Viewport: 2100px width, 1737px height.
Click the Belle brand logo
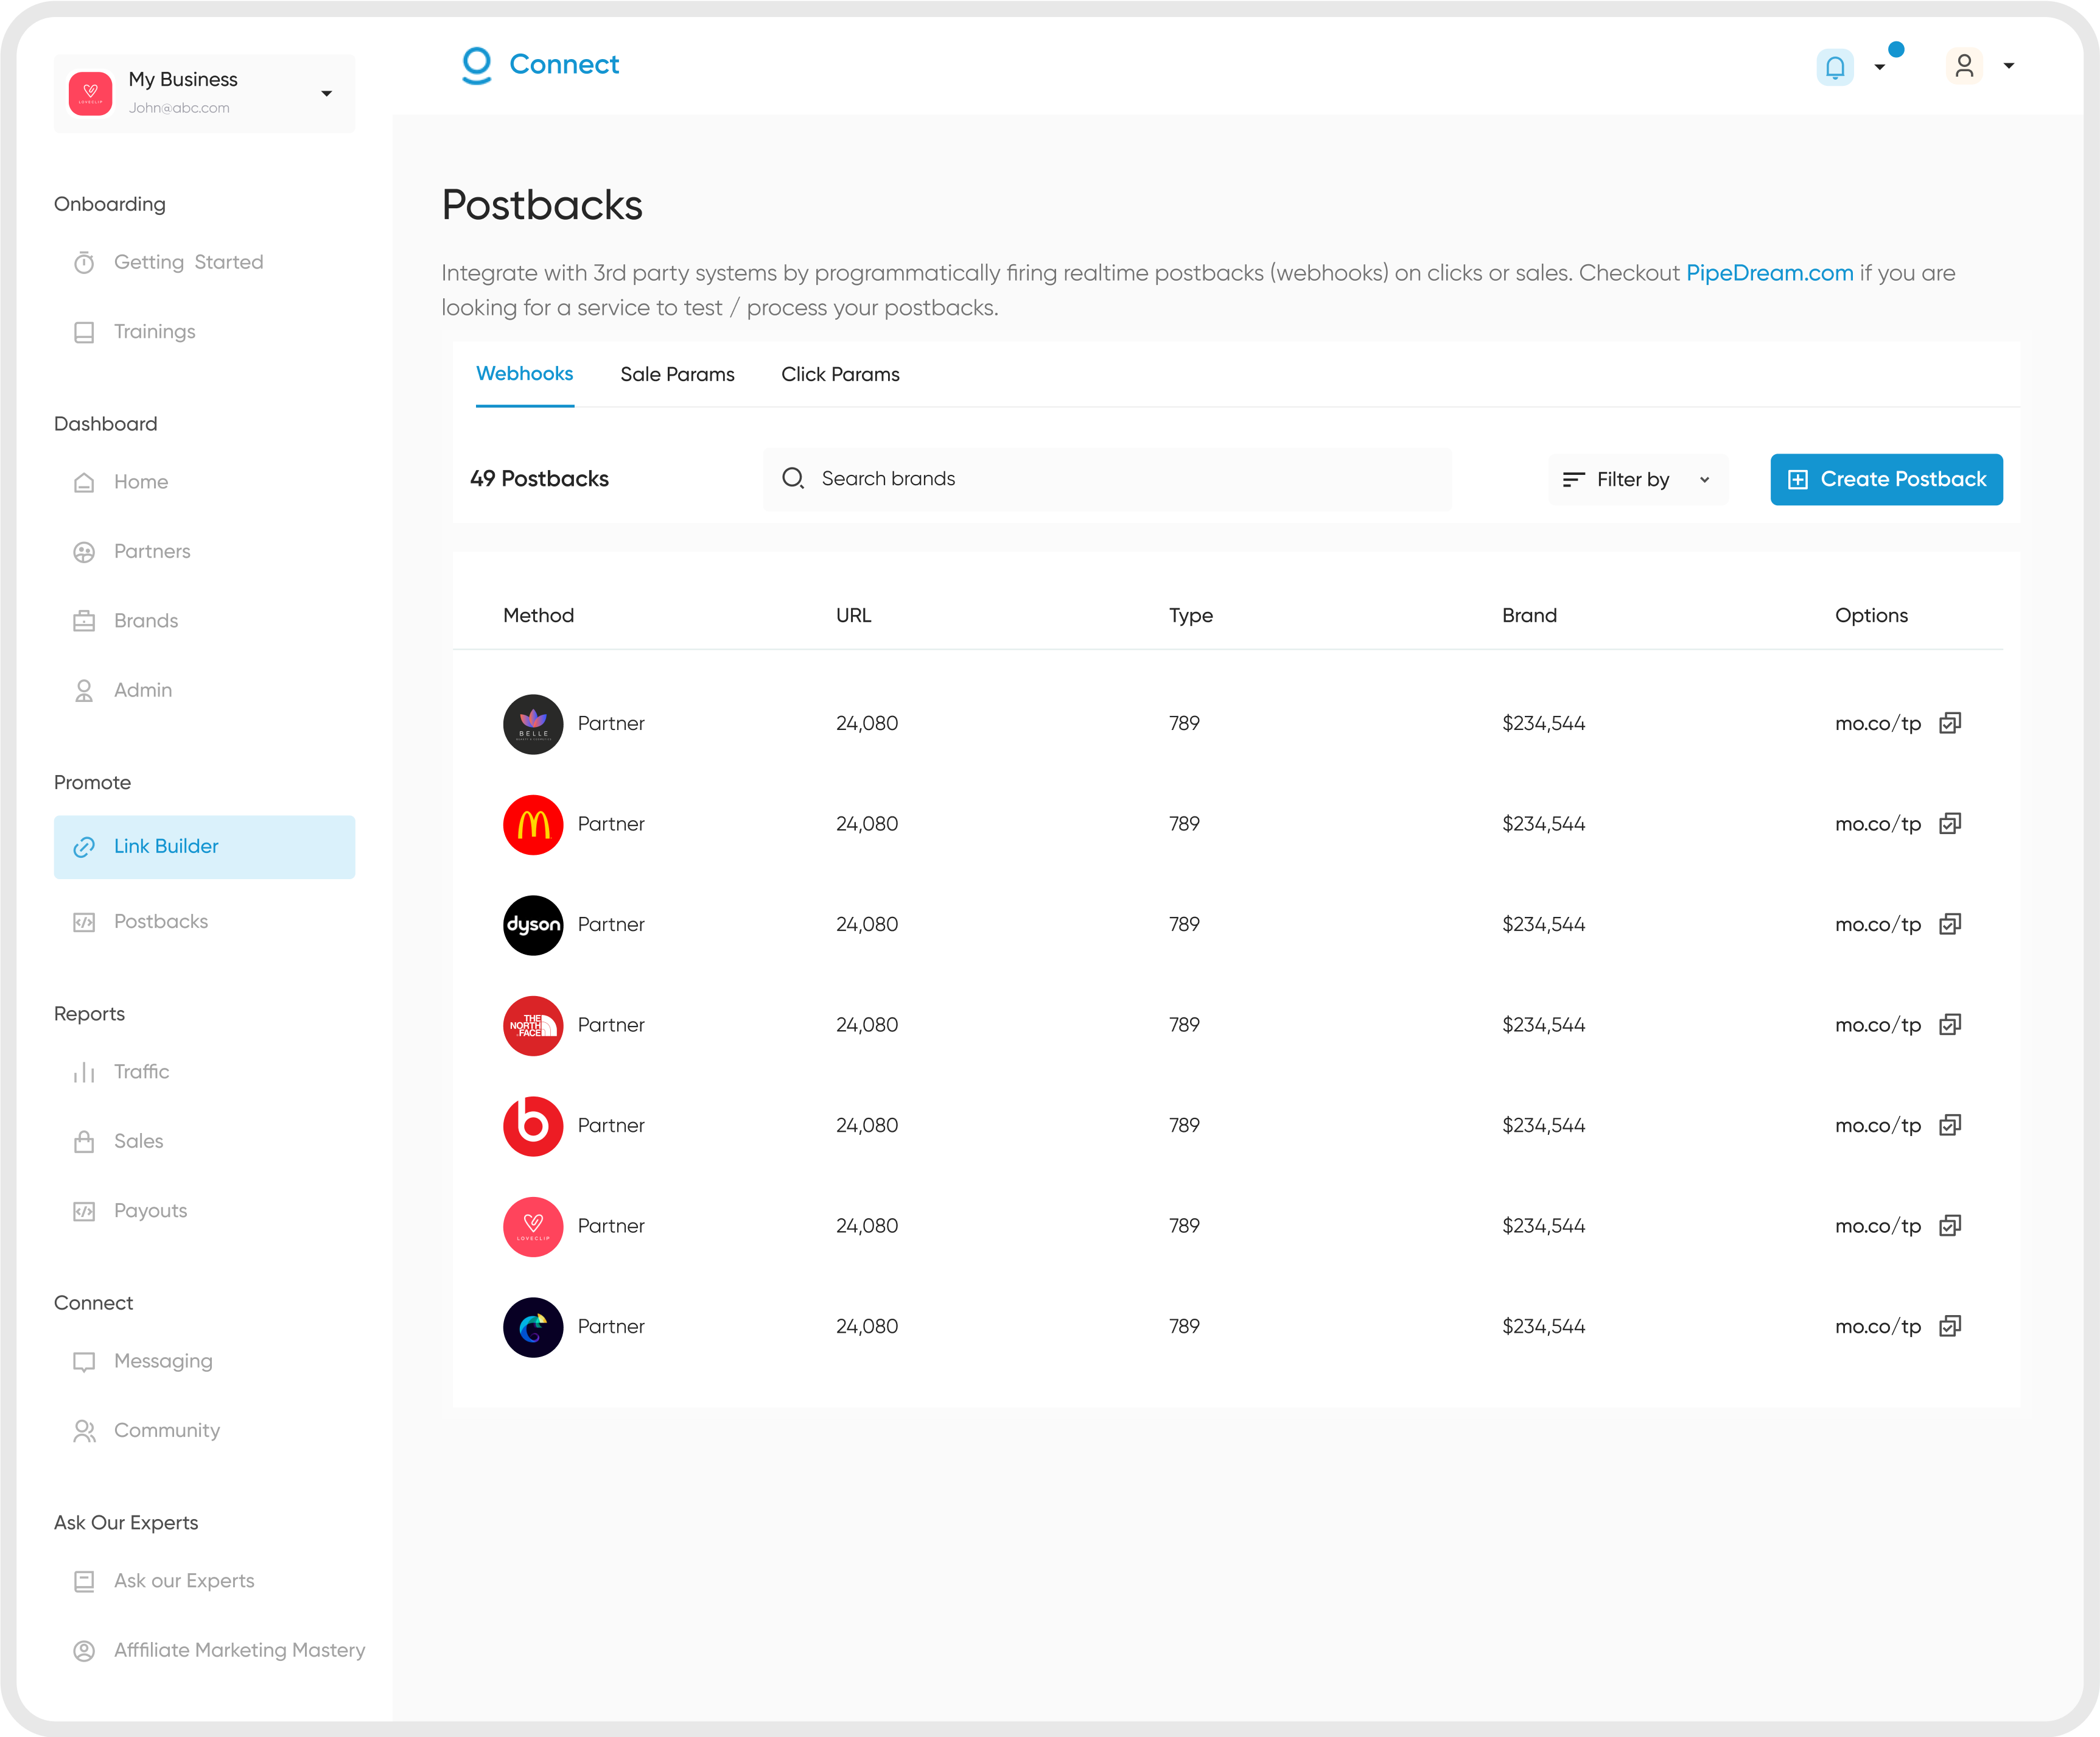(533, 724)
